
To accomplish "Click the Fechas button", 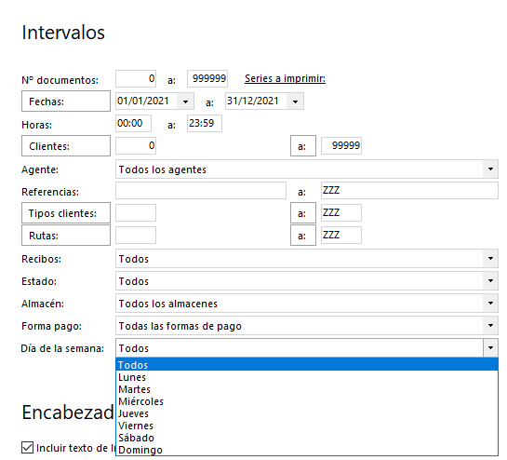I will click(x=66, y=101).
